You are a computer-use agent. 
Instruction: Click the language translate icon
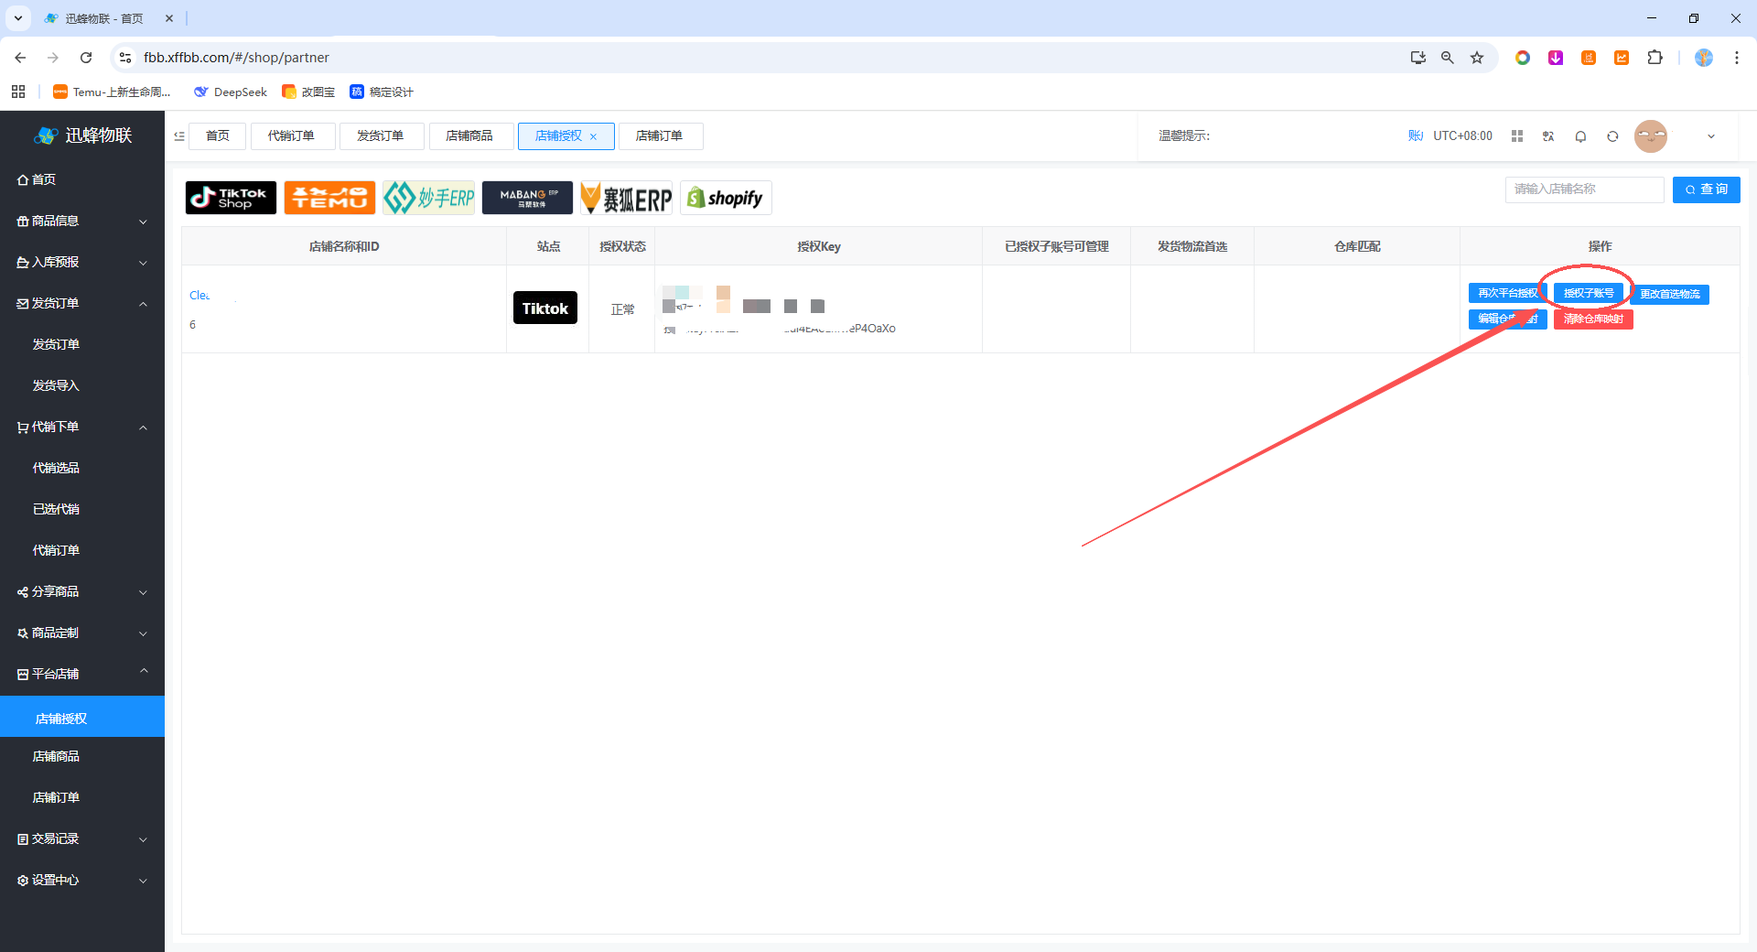tap(1548, 136)
